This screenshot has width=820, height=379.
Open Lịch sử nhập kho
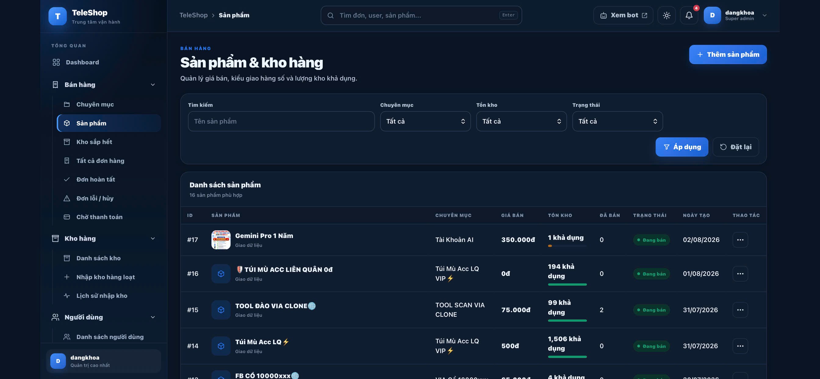(x=109, y=296)
